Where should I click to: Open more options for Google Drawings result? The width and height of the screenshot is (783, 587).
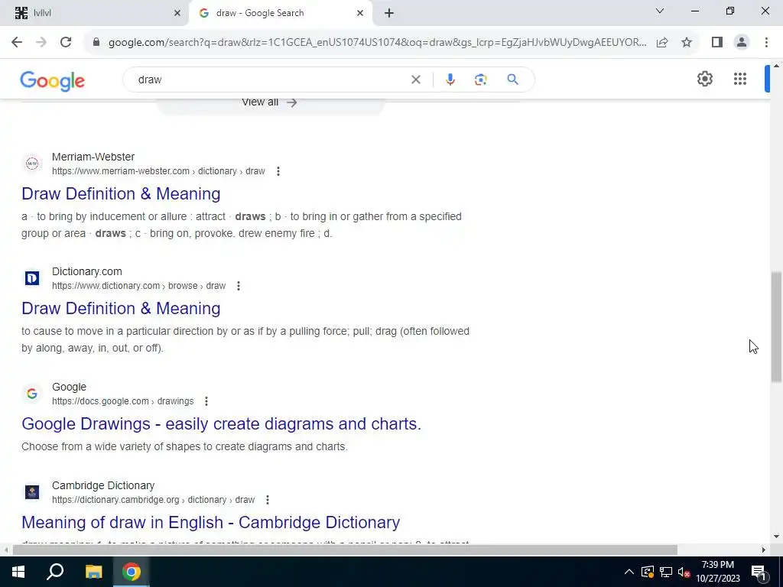206,401
